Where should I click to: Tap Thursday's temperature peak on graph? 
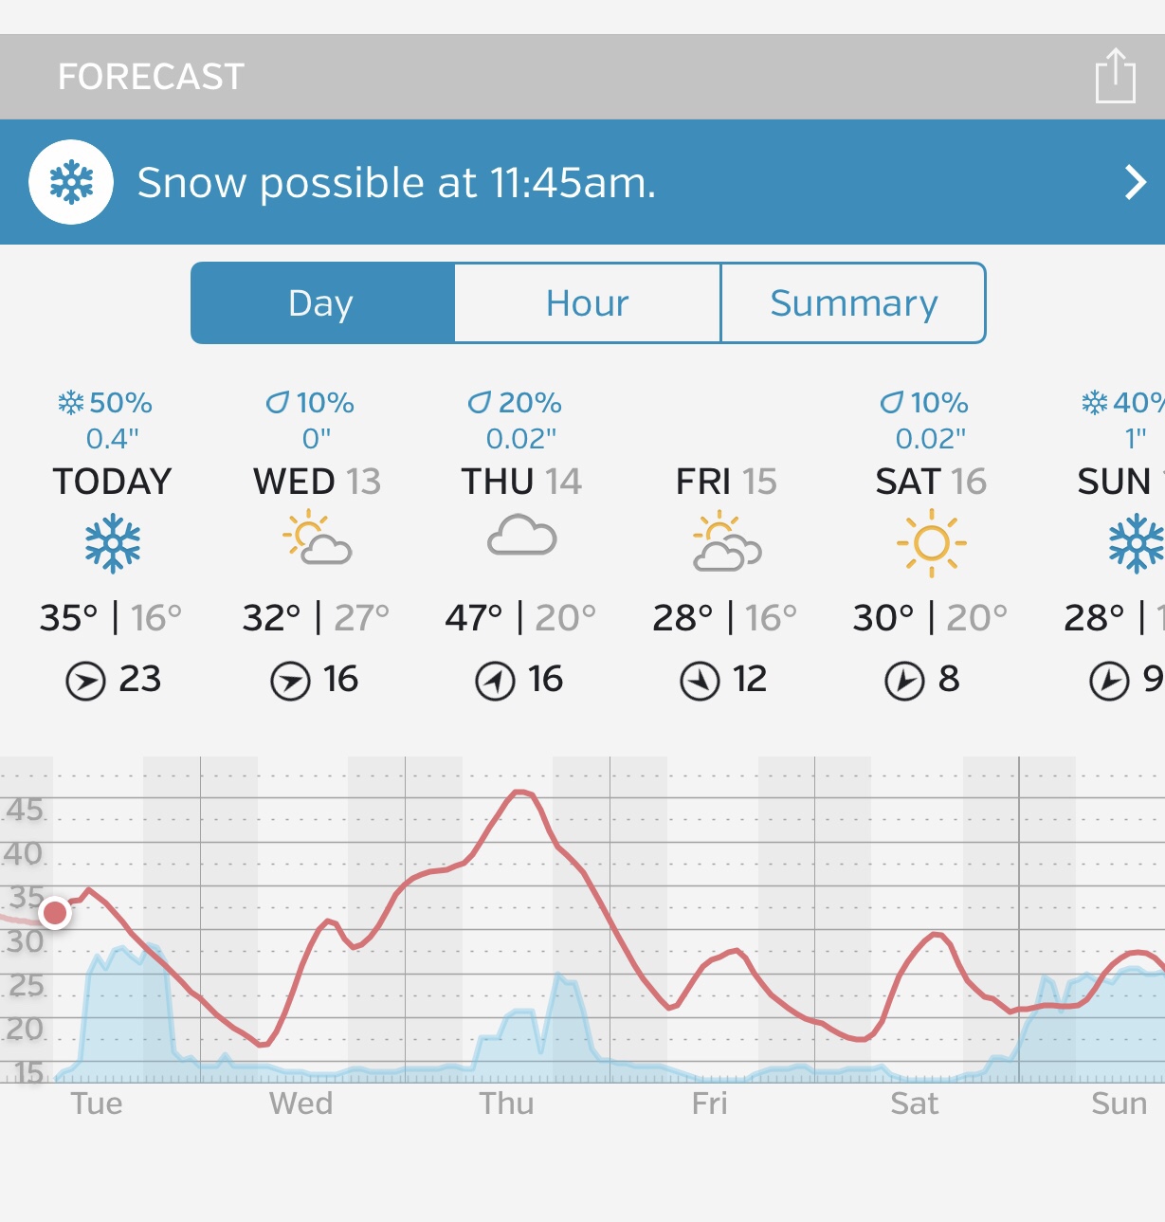pos(520,792)
